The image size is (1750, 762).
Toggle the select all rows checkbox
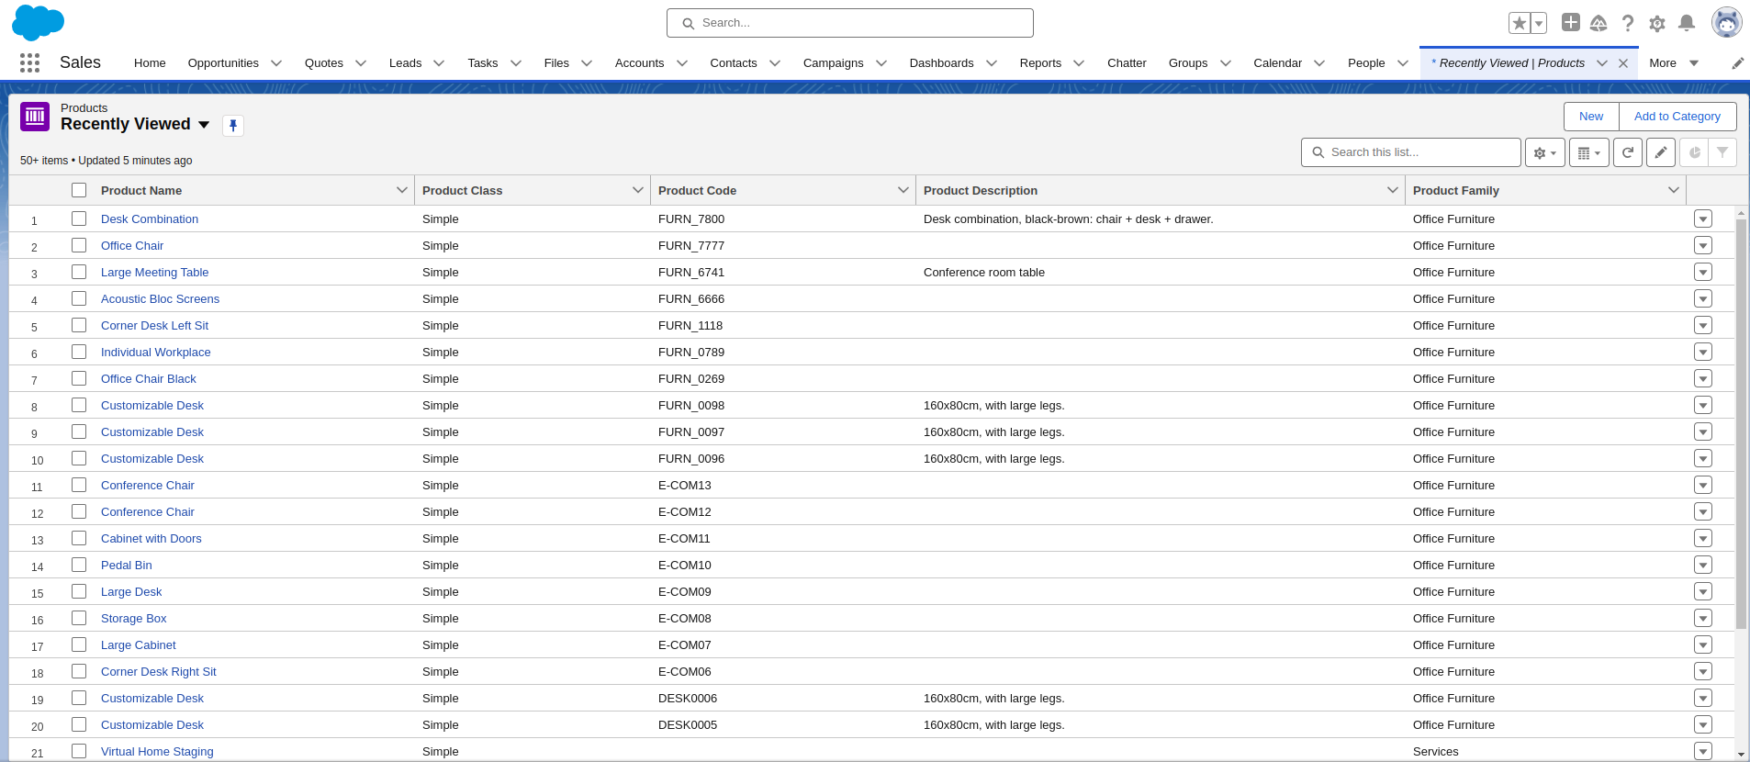(x=79, y=190)
